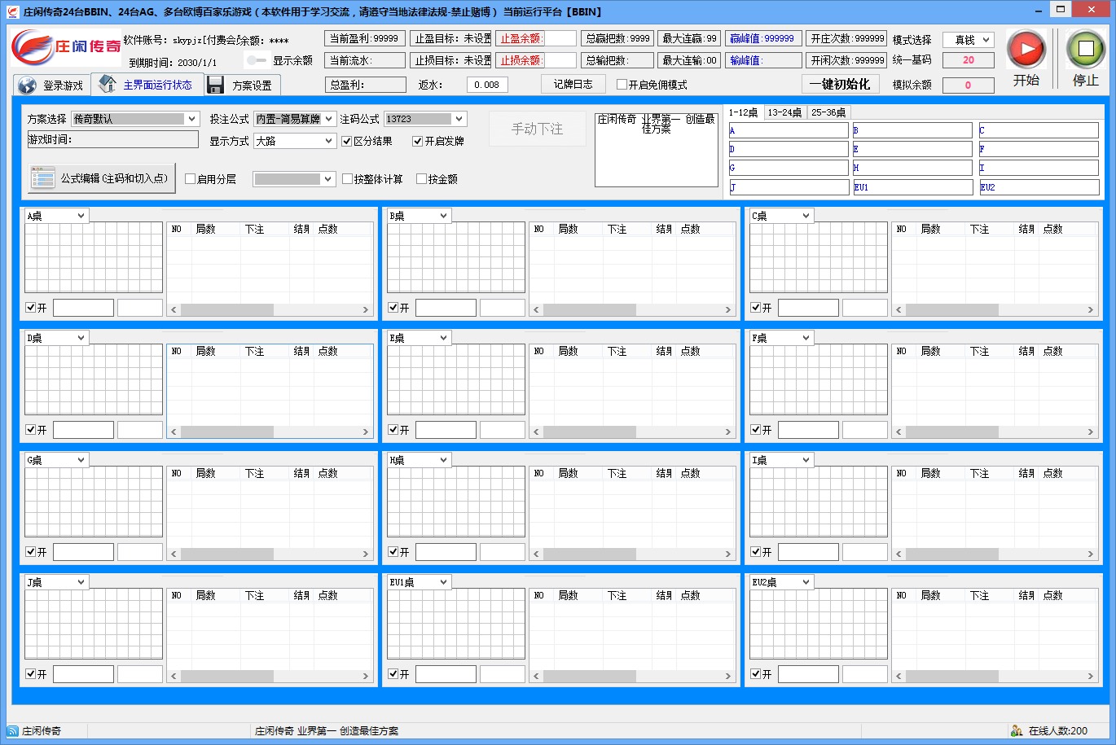Tick the 启用分层 checkbox
This screenshot has width=1116, height=745.
[x=191, y=179]
